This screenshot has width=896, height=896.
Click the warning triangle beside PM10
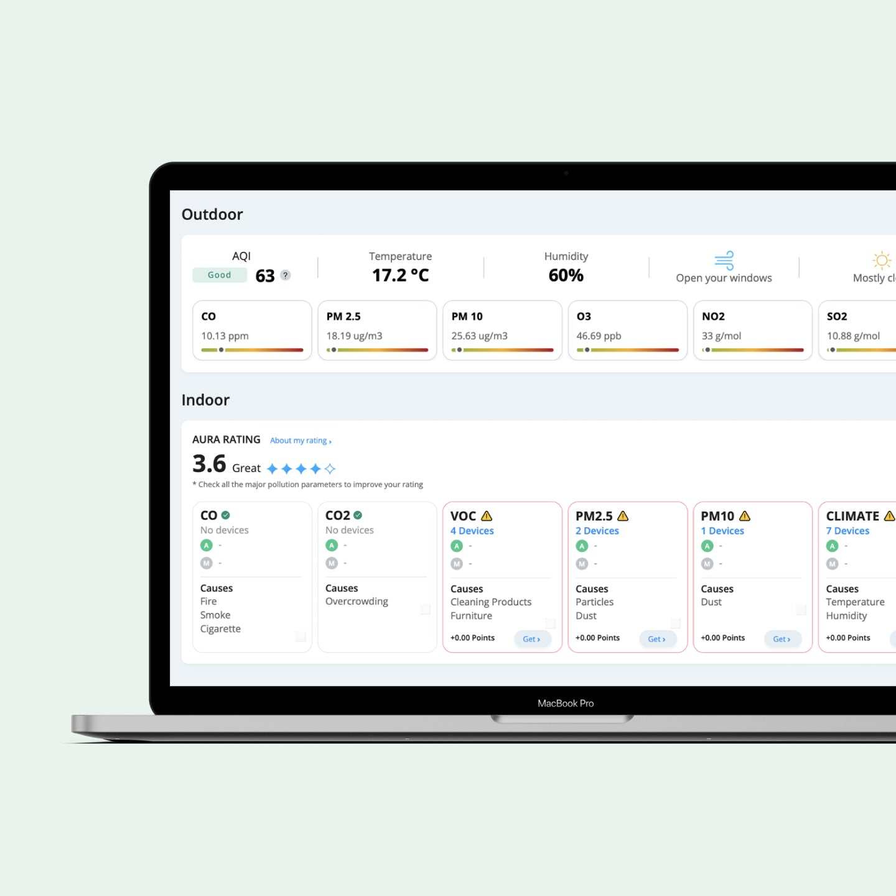click(745, 516)
